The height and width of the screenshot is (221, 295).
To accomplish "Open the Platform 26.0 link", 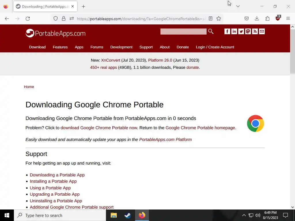I will (160, 60).
